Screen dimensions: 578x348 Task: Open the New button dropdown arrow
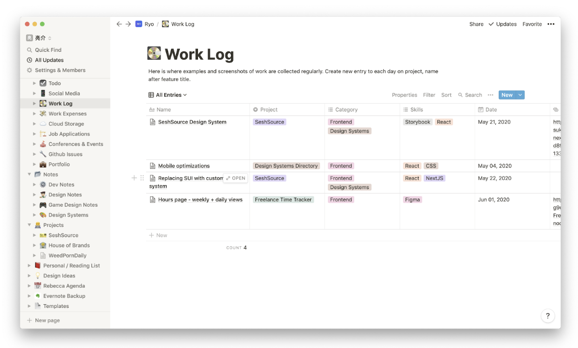520,95
